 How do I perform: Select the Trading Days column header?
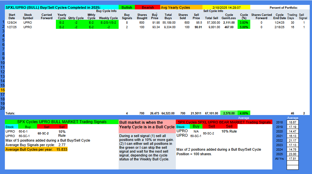click(x=292, y=16)
